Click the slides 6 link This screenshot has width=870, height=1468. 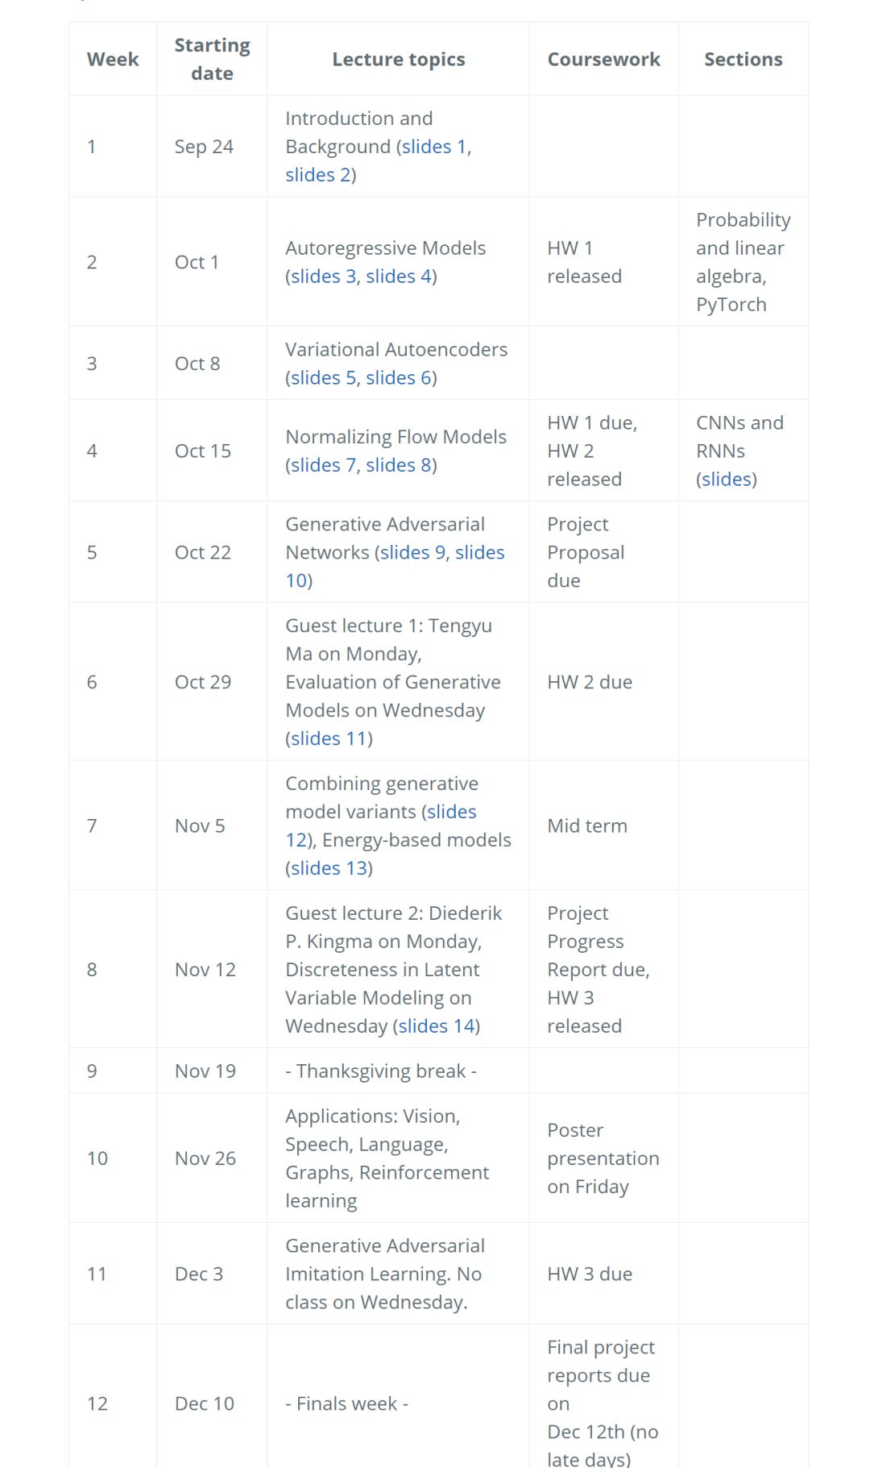click(398, 378)
